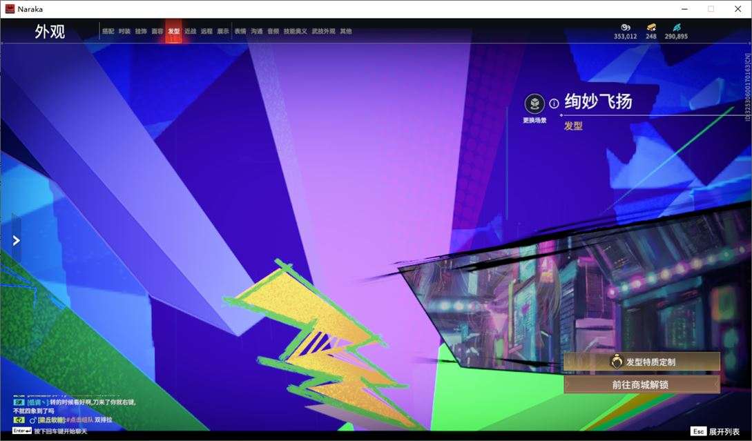
Task: Click the 290,895 currency amount
Action: coord(676,37)
